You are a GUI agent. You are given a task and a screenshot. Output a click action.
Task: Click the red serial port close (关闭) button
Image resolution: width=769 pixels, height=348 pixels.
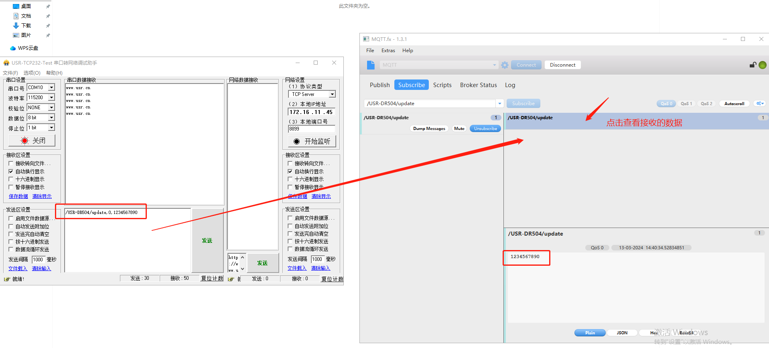[x=32, y=140]
